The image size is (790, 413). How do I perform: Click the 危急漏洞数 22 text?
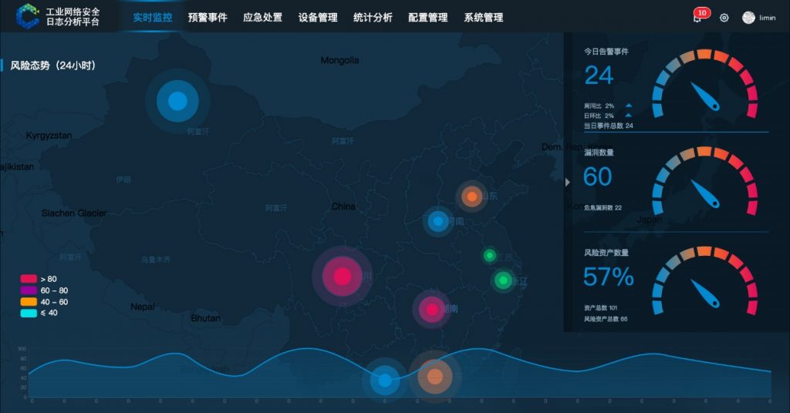[x=603, y=207]
